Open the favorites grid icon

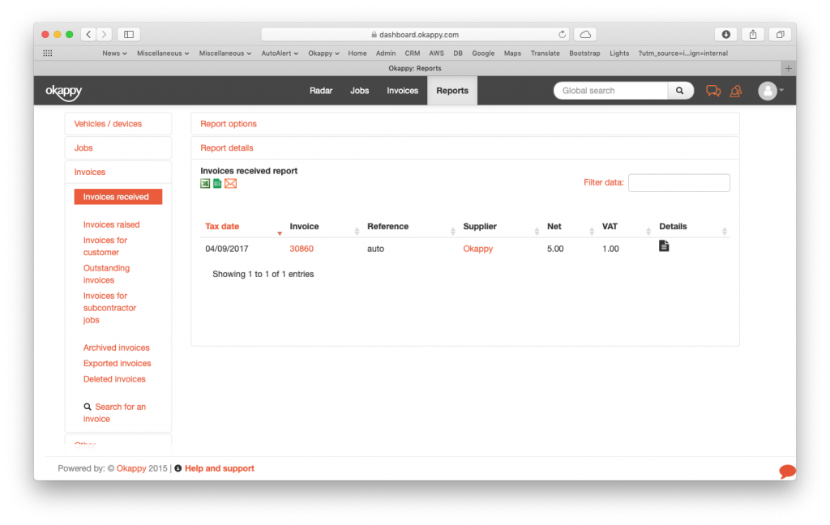pos(48,53)
